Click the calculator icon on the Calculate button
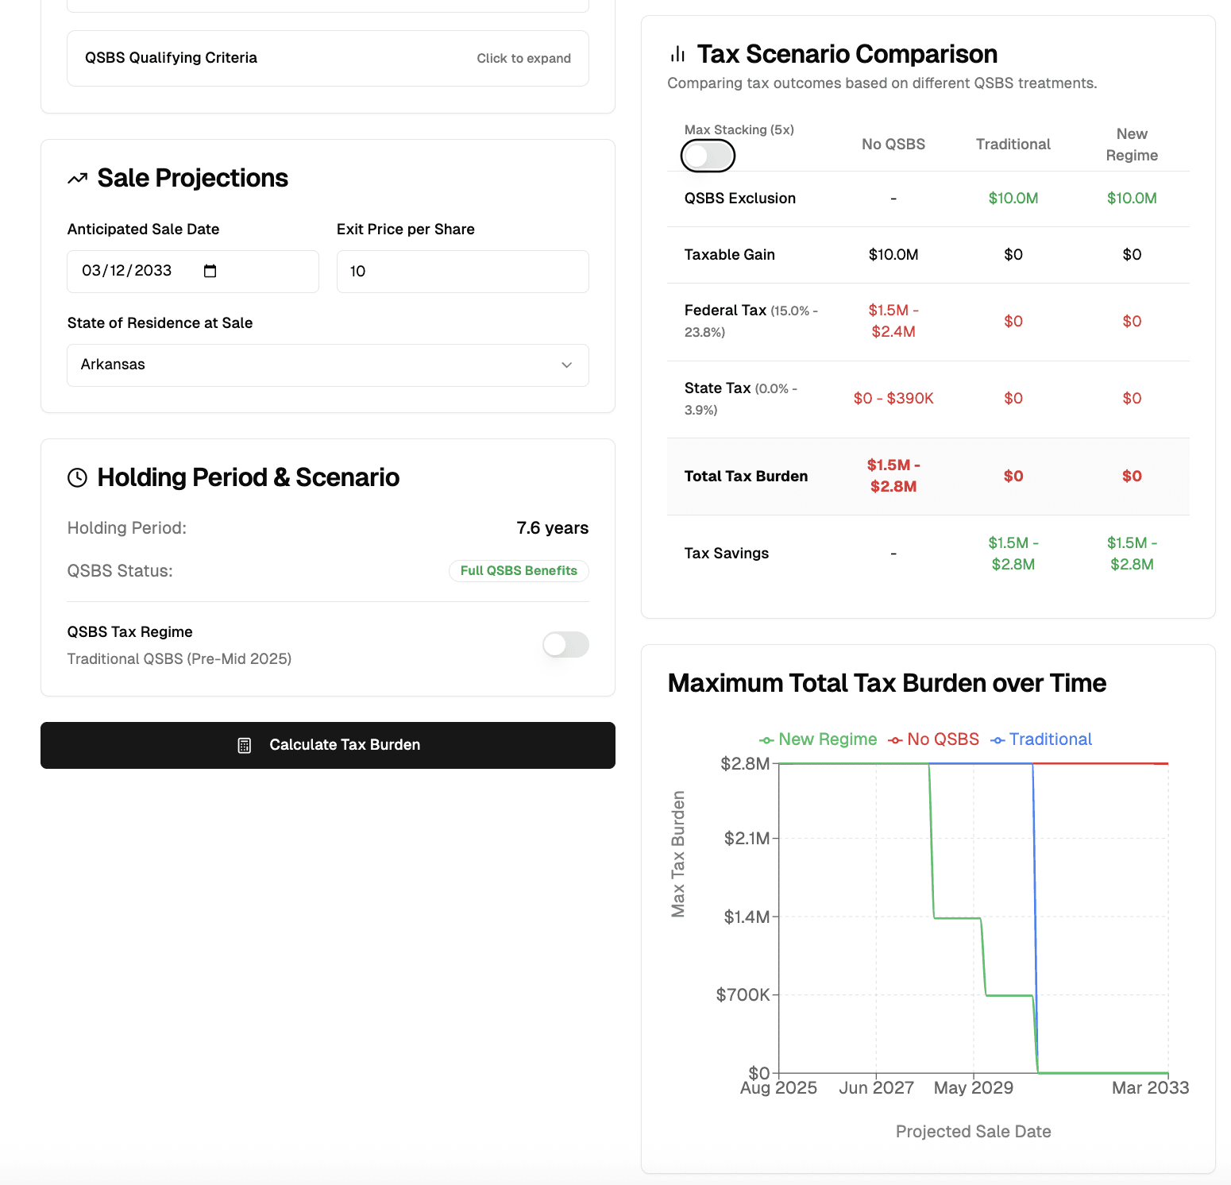 (x=245, y=745)
